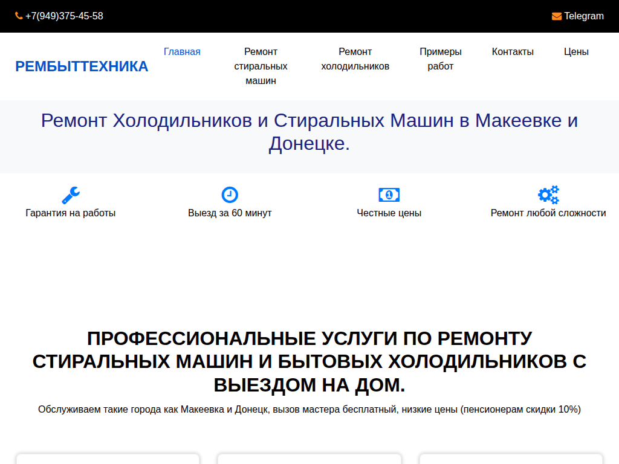Open the 'Примеры работ' section

[x=441, y=59]
